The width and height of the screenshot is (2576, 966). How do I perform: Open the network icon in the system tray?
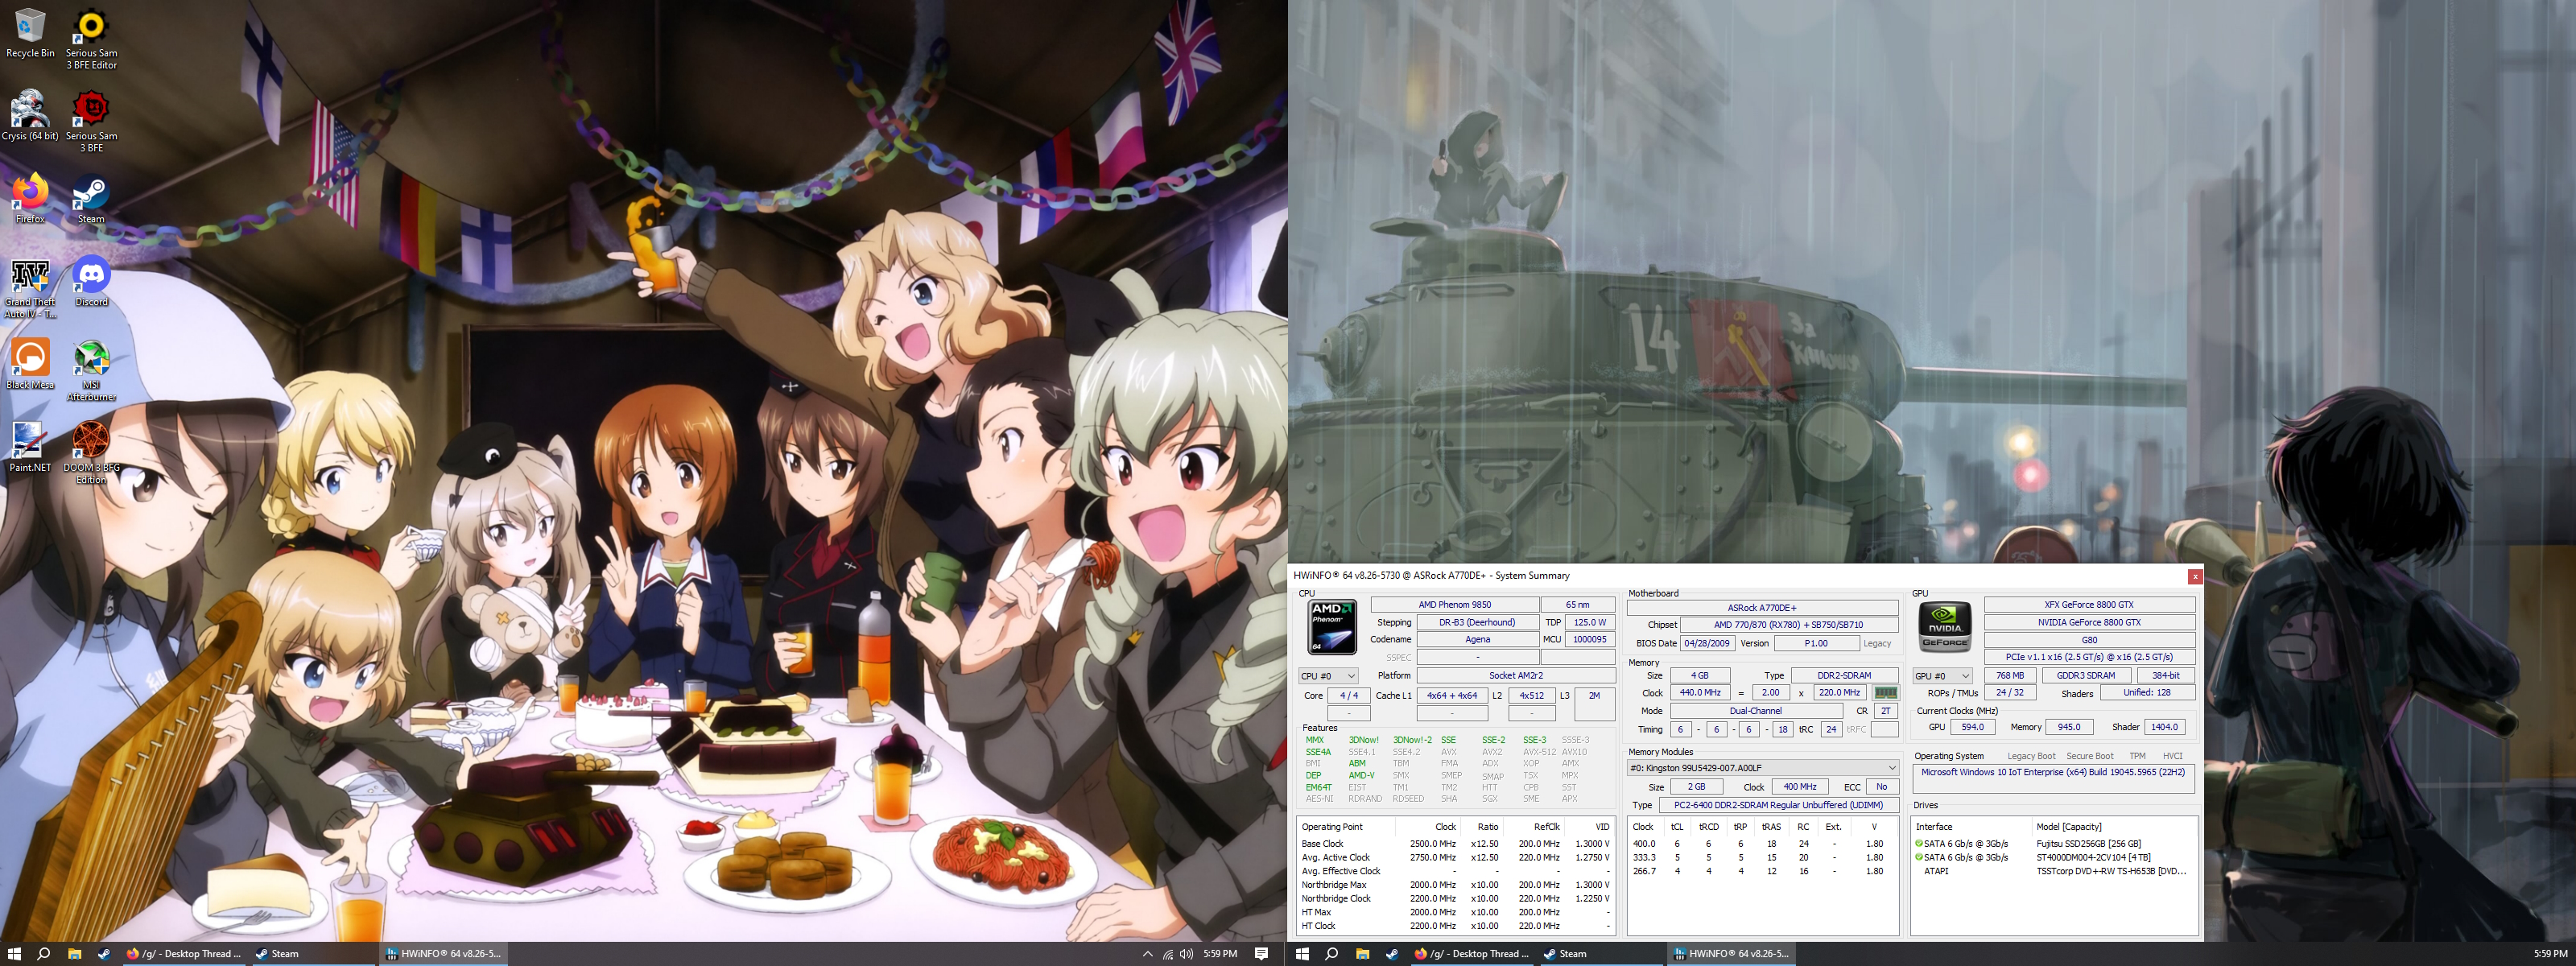pos(1167,954)
